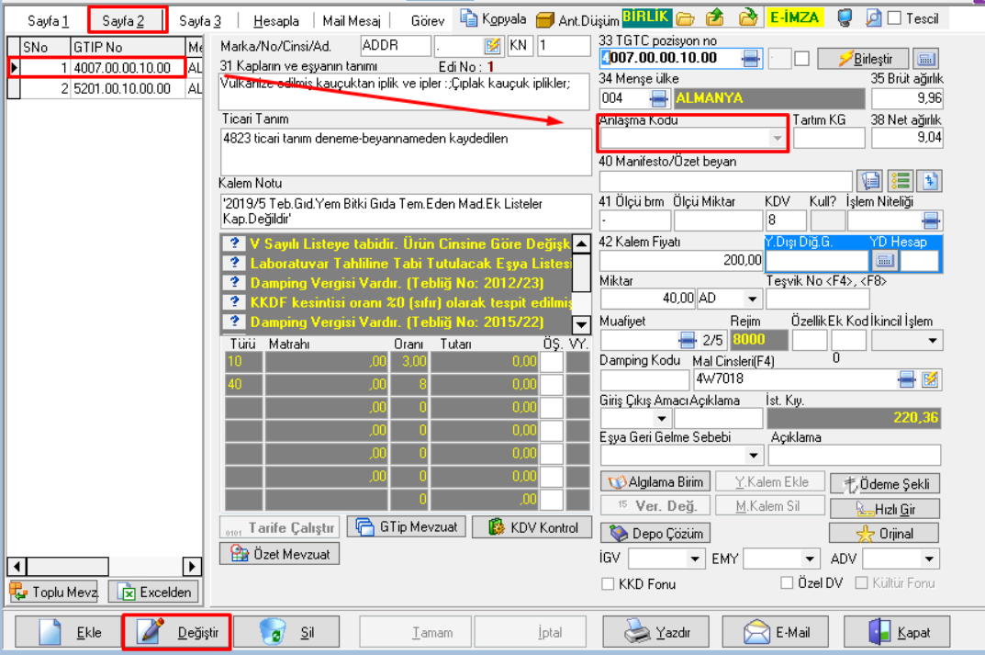The image size is (985, 655).
Task: Click the folder with curved green arrow
Action: coord(747,17)
